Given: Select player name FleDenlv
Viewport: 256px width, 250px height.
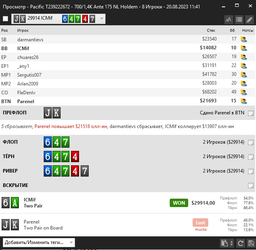Looking at the screenshot, I should click(26, 93).
